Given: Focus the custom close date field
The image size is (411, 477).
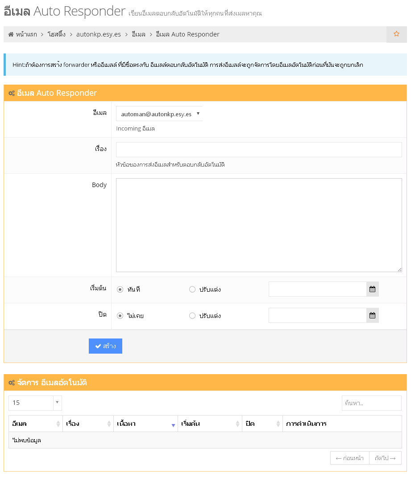Looking at the screenshot, I should click(317, 315).
